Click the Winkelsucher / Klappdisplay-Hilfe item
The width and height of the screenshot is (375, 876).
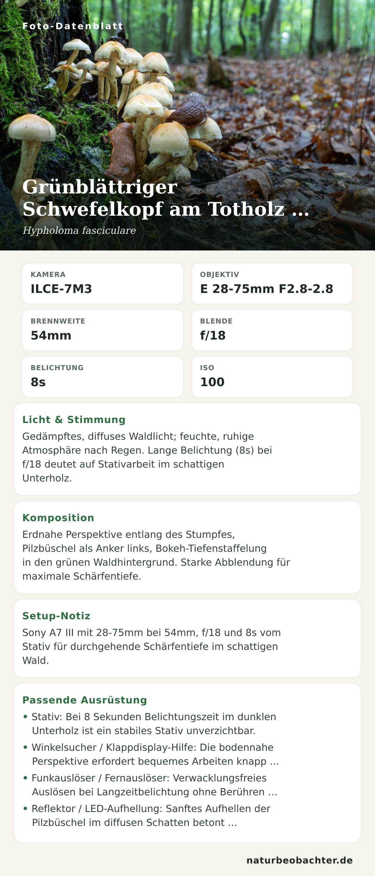point(151,754)
